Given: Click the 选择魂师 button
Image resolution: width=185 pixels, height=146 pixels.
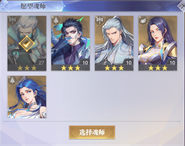Looking at the screenshot, I should click(92, 132).
